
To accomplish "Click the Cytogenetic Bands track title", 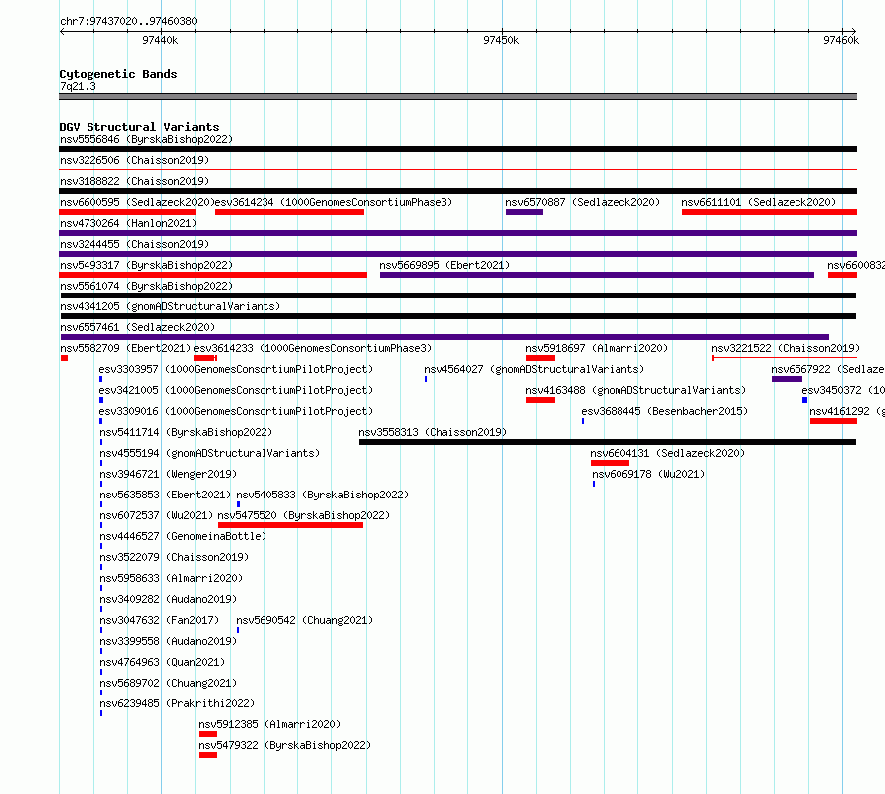I will (118, 74).
